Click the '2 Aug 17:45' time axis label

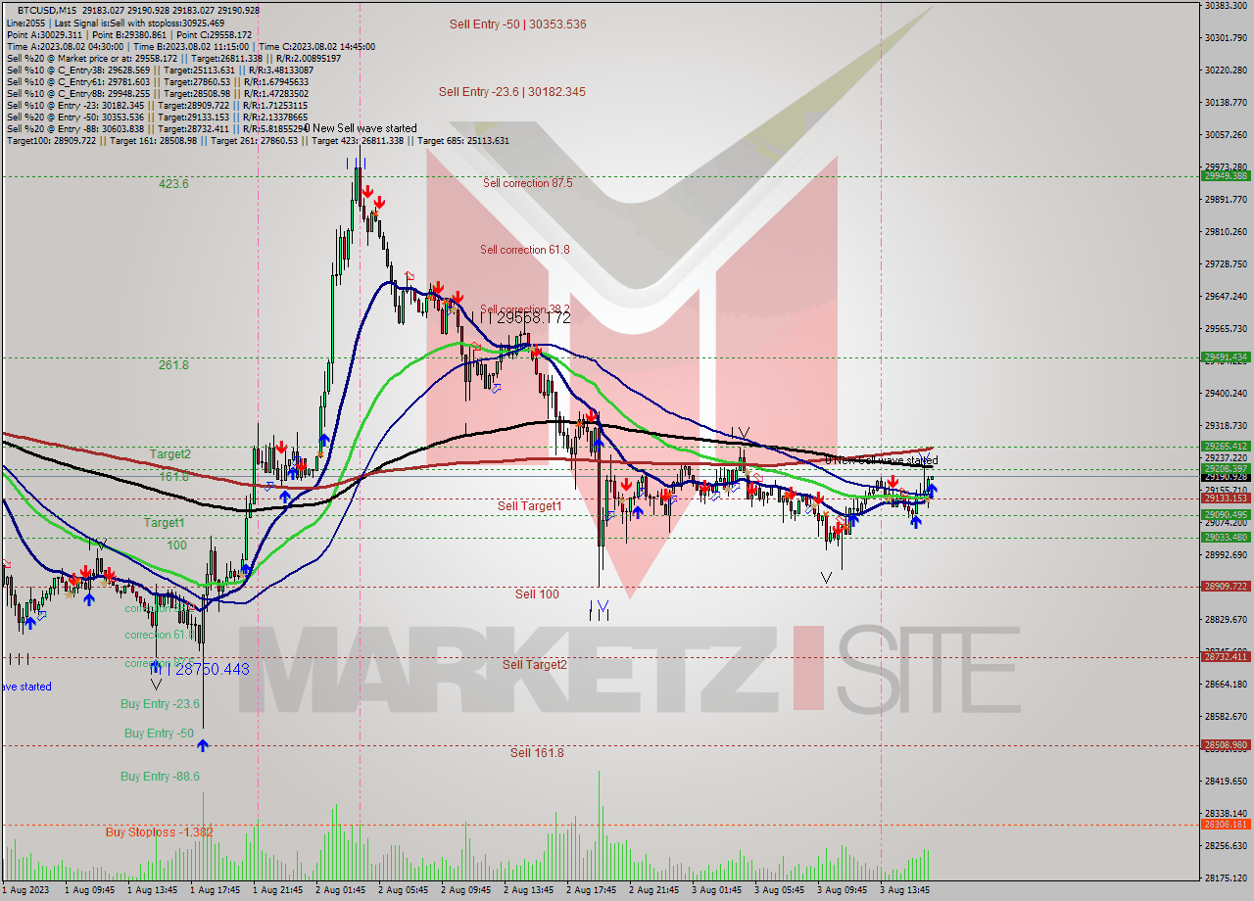click(x=592, y=890)
